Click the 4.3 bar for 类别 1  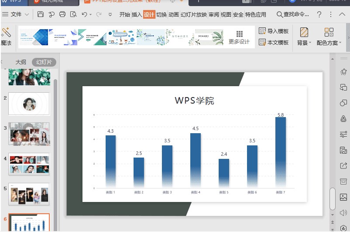(x=110, y=161)
